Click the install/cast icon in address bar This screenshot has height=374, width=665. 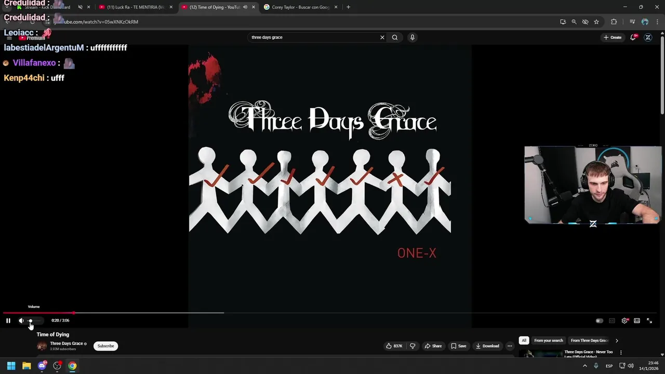tap(563, 22)
